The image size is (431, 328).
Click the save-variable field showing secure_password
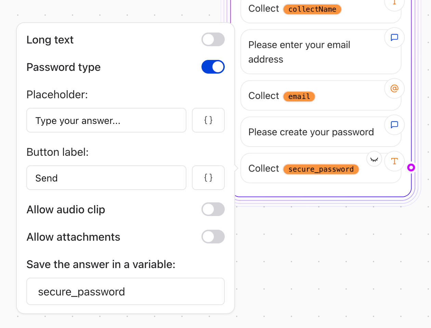(x=125, y=291)
